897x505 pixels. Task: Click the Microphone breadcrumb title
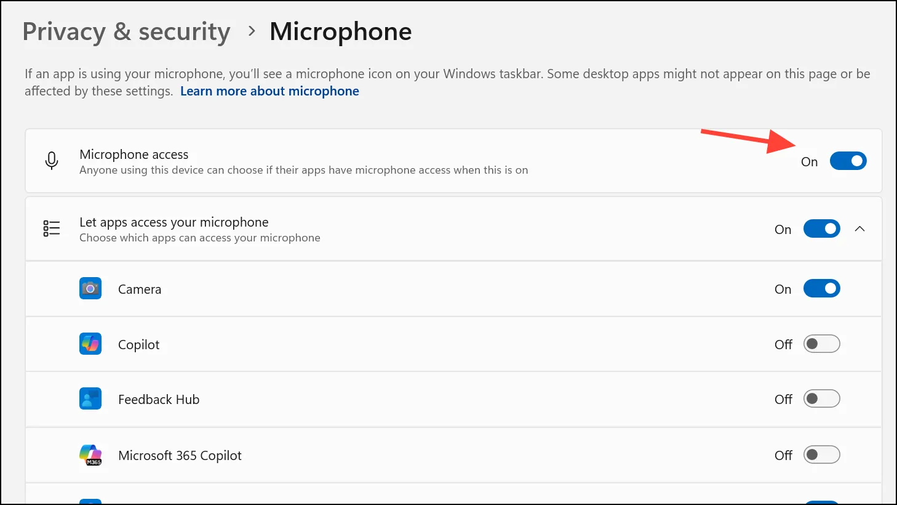341,32
